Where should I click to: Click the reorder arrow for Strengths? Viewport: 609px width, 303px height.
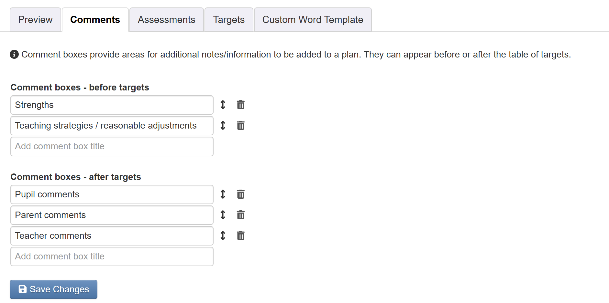pyautogui.click(x=223, y=105)
